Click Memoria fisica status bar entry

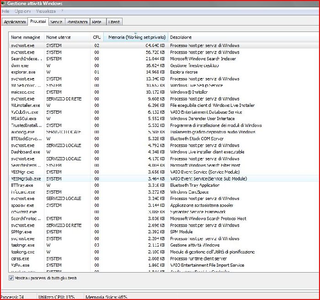107,297
